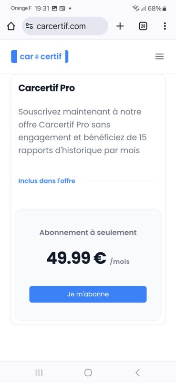Open a new tab with plus icon
The image size is (176, 383).
click(120, 26)
